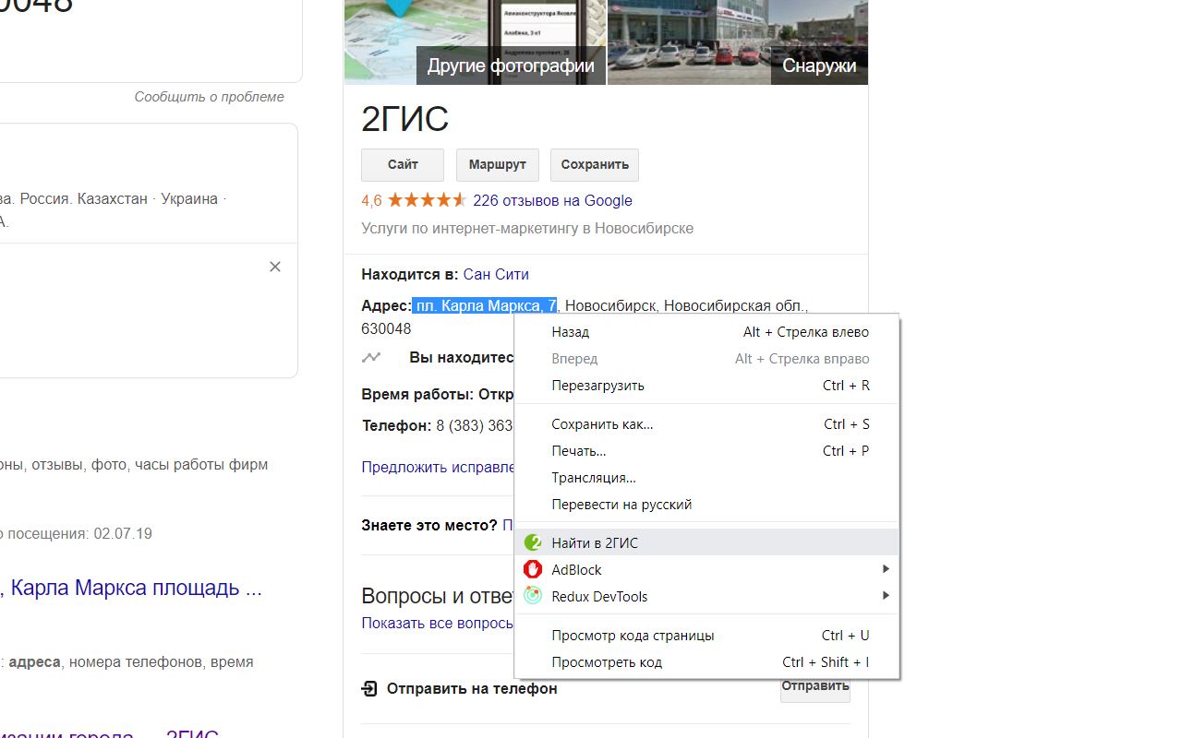Screen dimensions: 1182x738
Task: Click the Redux DevTools extension icon
Action: pyautogui.click(x=533, y=596)
